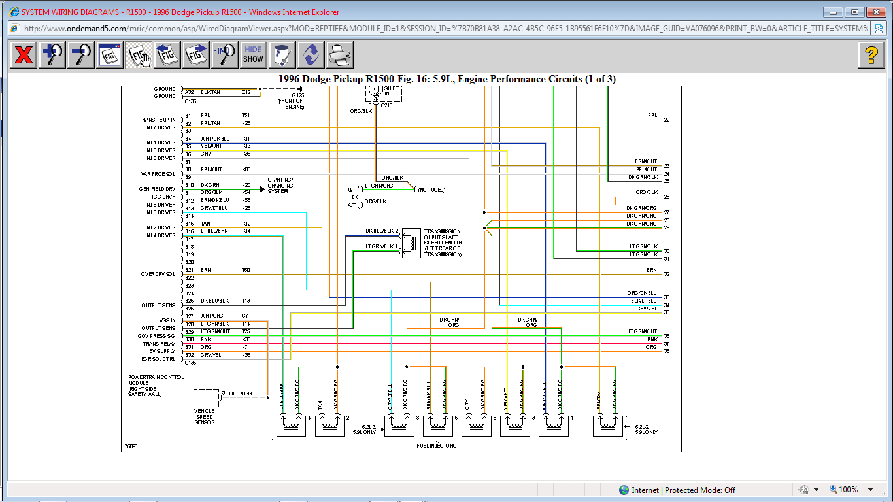The width and height of the screenshot is (893, 502).
Task: Click the blue circular arrows icon
Action: 311,55
